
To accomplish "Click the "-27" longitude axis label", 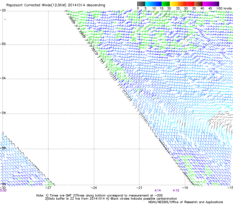I will 48,188.
